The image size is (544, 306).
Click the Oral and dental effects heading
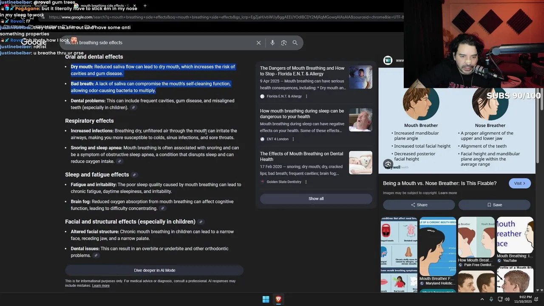pos(94,57)
